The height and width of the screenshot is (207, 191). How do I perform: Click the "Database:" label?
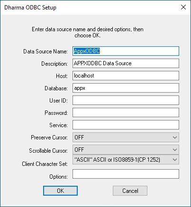(56, 88)
